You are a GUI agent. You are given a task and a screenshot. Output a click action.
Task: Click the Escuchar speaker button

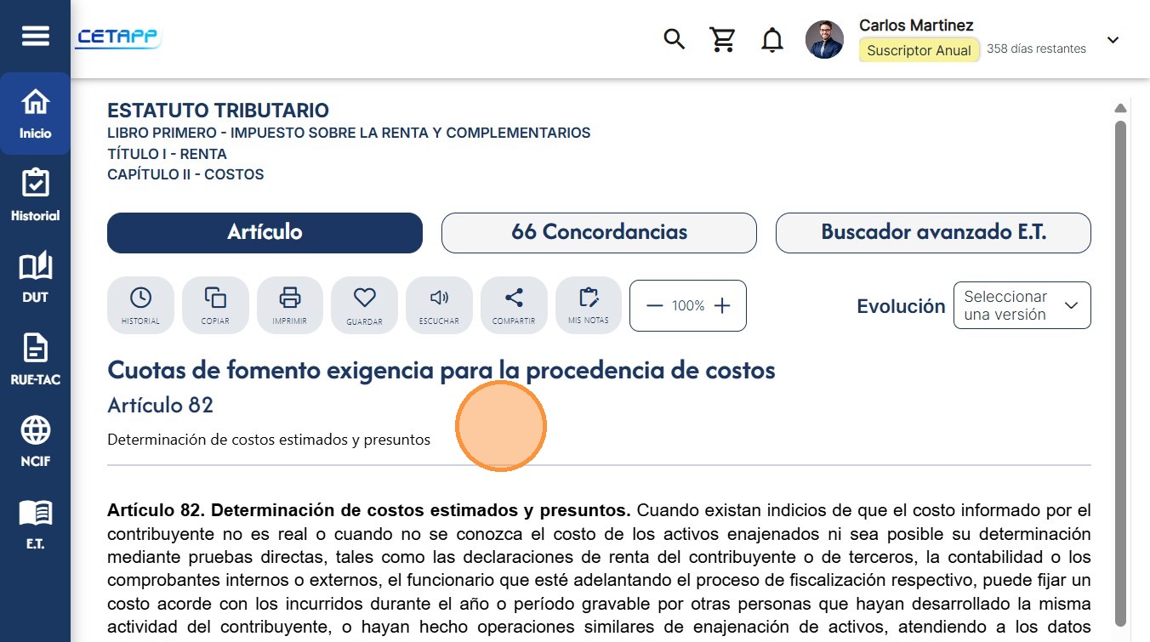point(439,305)
